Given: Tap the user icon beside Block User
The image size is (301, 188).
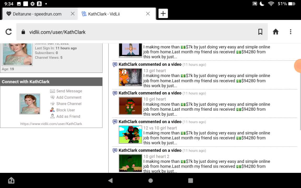Looking at the screenshot, I should [x=52, y=110].
